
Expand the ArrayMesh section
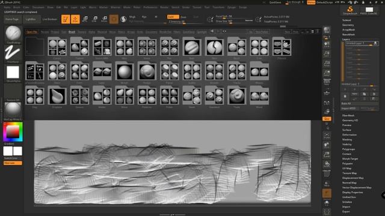[x=348, y=29]
